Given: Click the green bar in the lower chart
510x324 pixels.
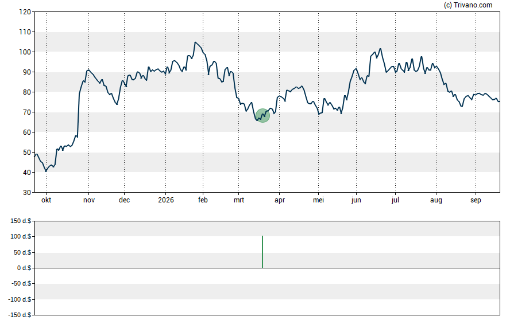Looking at the screenshot, I should coord(262,252).
